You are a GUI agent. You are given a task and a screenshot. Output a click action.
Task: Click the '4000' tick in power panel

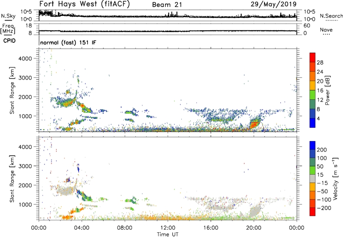25,59
